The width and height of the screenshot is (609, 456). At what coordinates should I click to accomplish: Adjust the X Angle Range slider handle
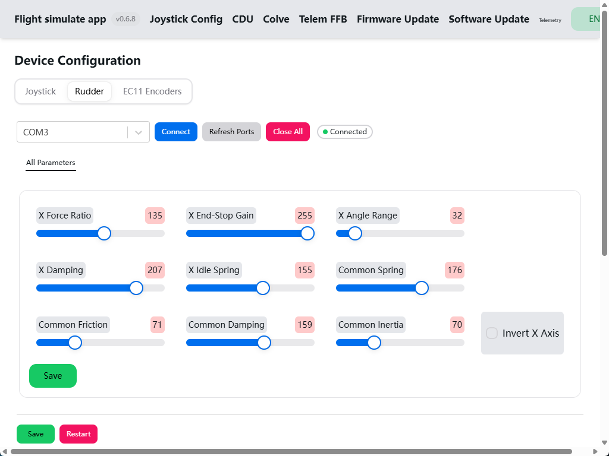coord(355,233)
